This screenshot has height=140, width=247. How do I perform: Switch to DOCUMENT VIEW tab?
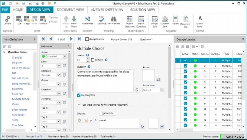(70, 10)
